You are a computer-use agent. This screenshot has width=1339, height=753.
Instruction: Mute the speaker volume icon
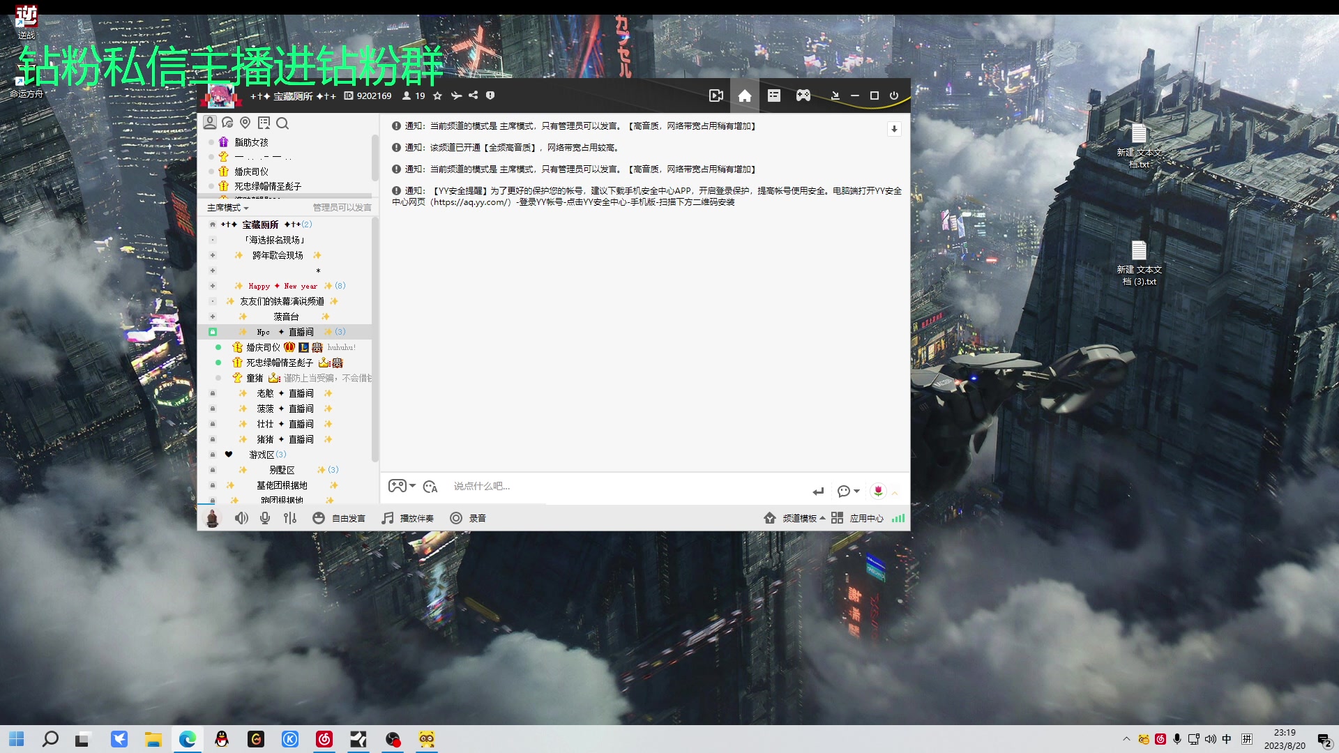click(x=241, y=518)
